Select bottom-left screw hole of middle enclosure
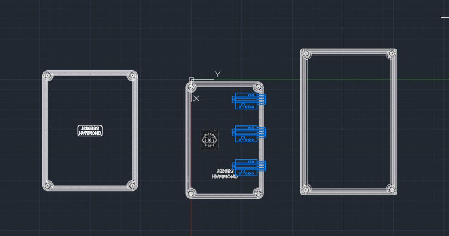The height and width of the screenshot is (236, 449). (x=191, y=193)
